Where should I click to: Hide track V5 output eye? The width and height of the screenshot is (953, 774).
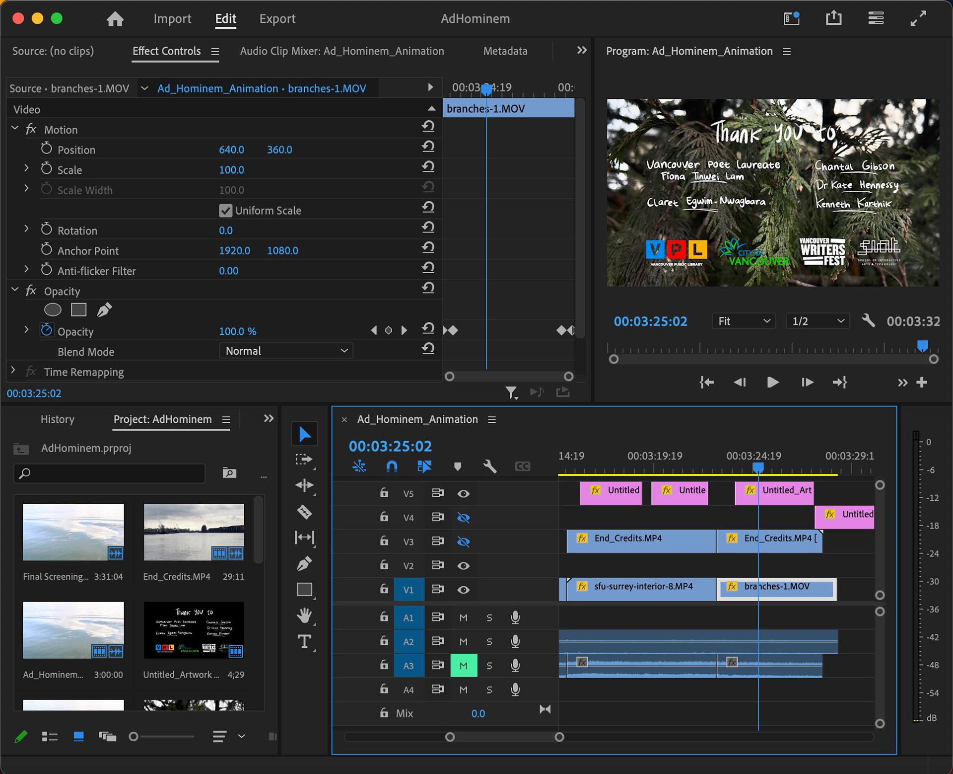pos(463,493)
